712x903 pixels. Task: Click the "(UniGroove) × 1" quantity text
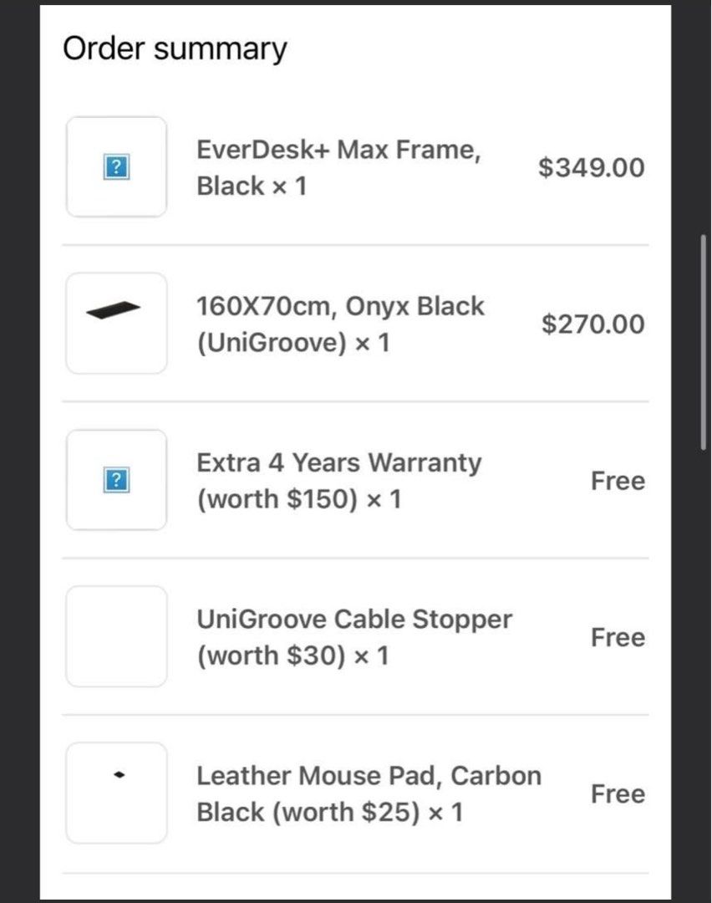coord(293,343)
